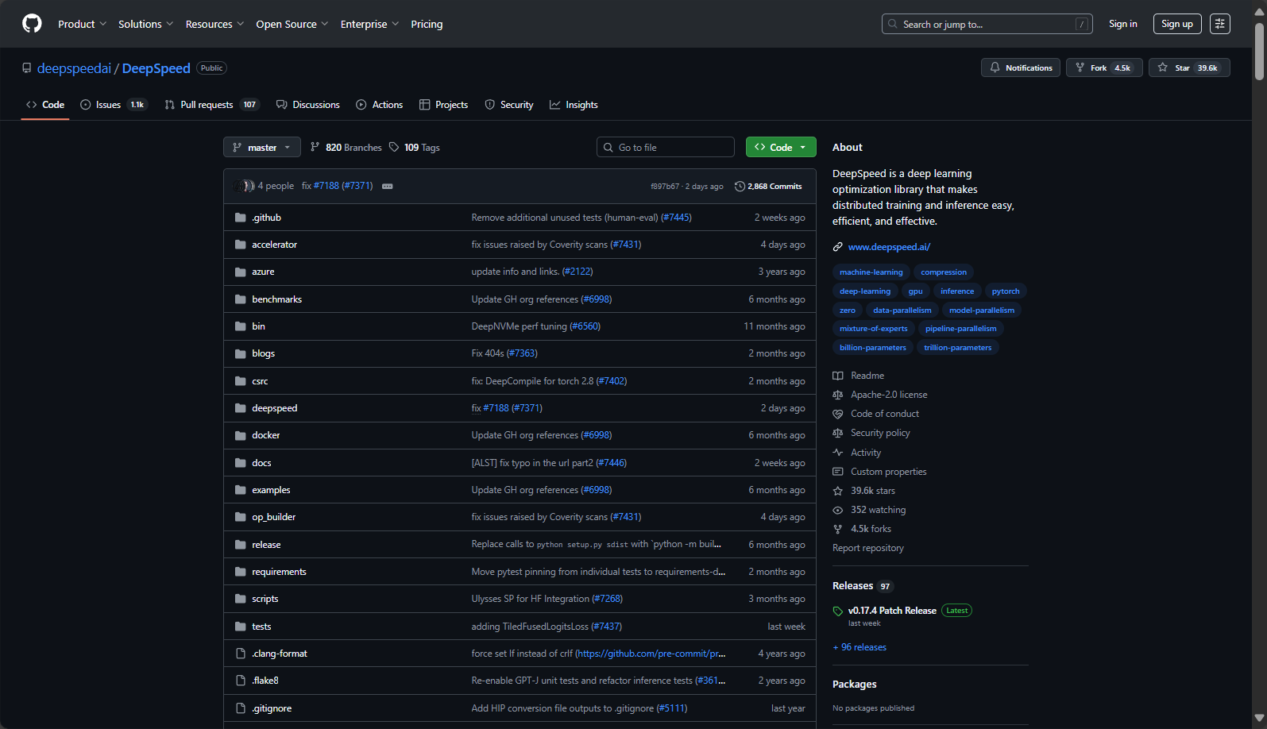Viewport: 1267px width, 729px height.
Task: Open the Pricing page
Action: point(427,24)
